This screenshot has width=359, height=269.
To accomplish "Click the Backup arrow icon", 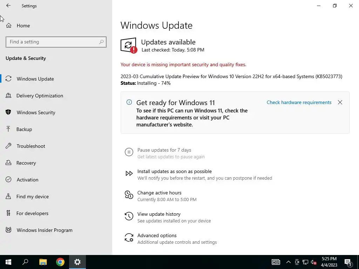I will 8,129.
